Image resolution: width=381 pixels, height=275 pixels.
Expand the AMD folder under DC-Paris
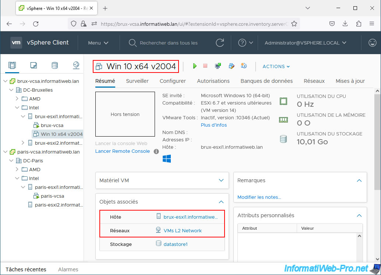click(x=17, y=169)
